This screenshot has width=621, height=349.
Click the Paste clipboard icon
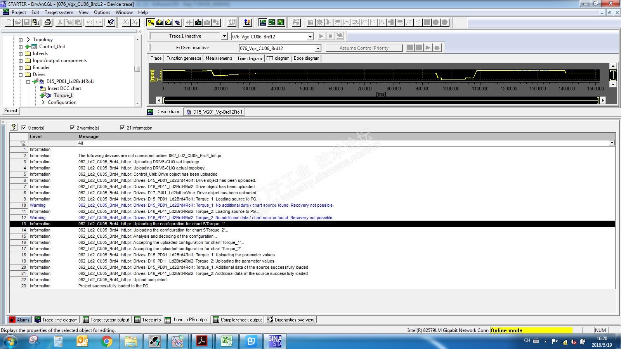coord(78,22)
